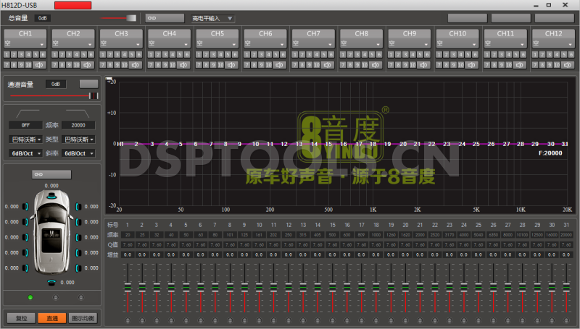Click the link icon beside master volume
This screenshot has width=580, height=329.
click(164, 17)
